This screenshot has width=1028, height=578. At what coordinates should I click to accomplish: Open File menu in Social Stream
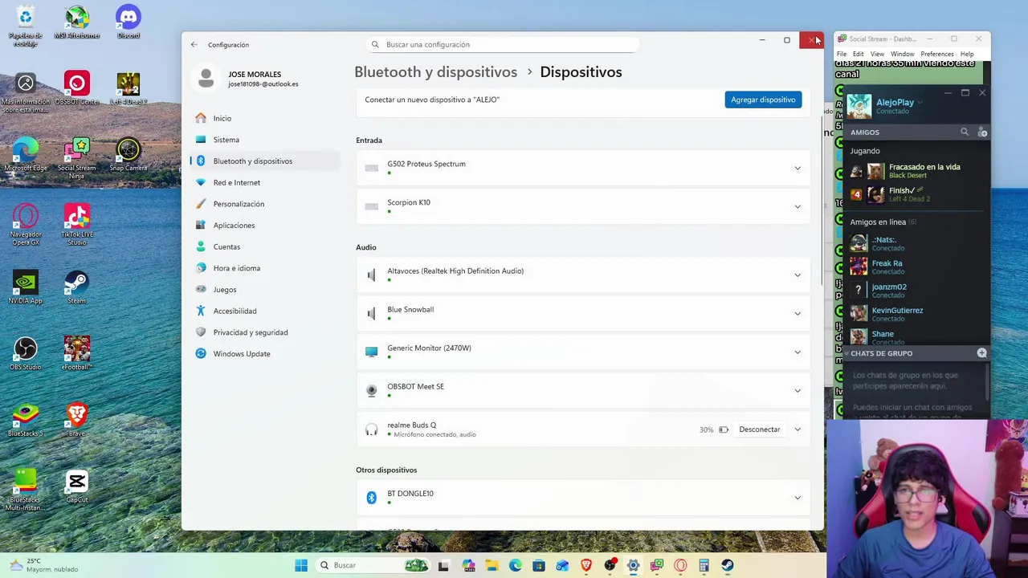842,54
